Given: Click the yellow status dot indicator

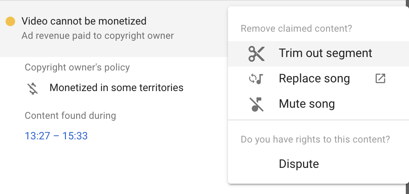Looking at the screenshot, I should [10, 21].
